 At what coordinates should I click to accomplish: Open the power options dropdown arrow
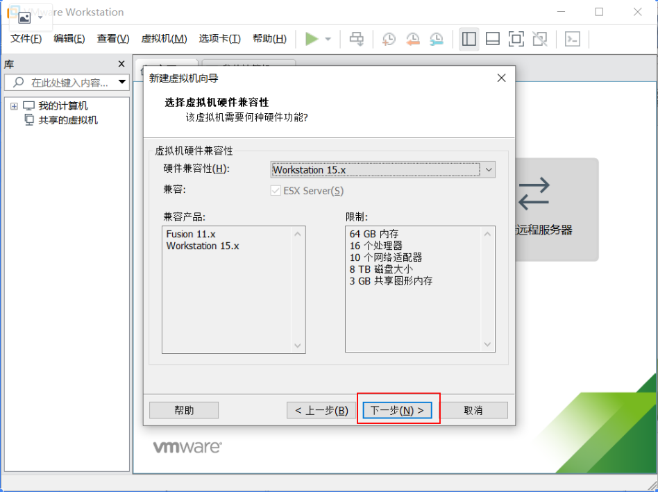(x=328, y=39)
